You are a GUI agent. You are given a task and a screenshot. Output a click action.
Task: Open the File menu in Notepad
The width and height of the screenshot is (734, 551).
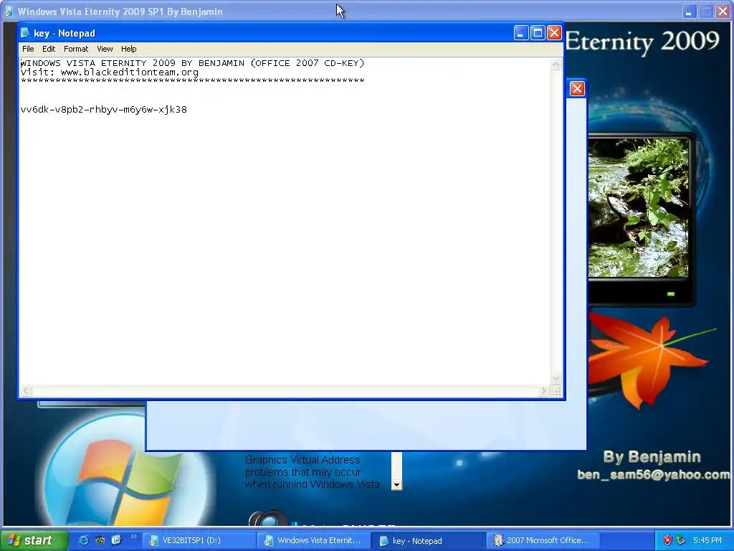click(x=28, y=49)
